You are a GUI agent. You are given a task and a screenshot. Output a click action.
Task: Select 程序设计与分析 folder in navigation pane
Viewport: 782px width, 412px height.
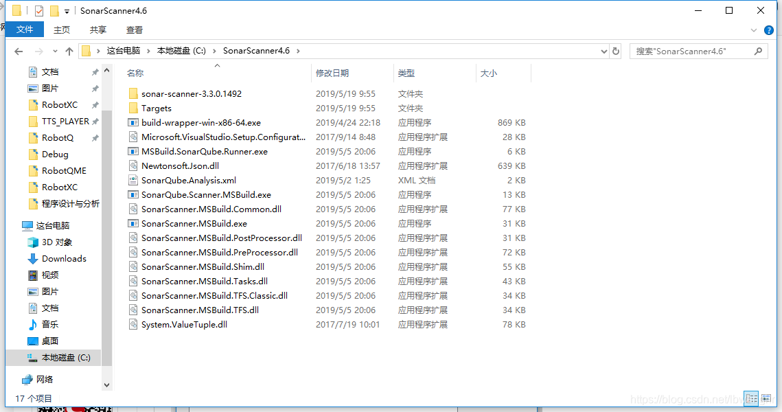point(70,203)
